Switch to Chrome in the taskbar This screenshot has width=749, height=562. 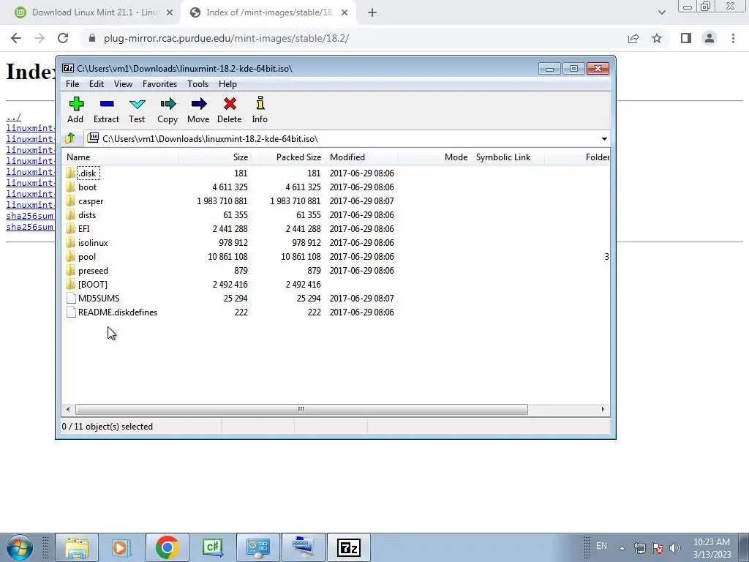pos(168,547)
